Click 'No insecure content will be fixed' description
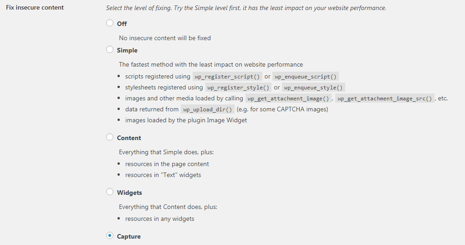This screenshot has height=245, width=465. pos(165,38)
